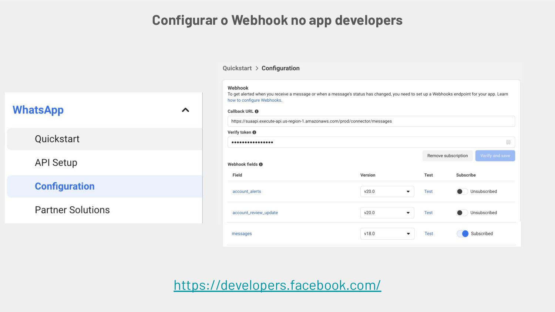Select Configuration in the sidebar
555x312 pixels.
[x=105, y=186]
